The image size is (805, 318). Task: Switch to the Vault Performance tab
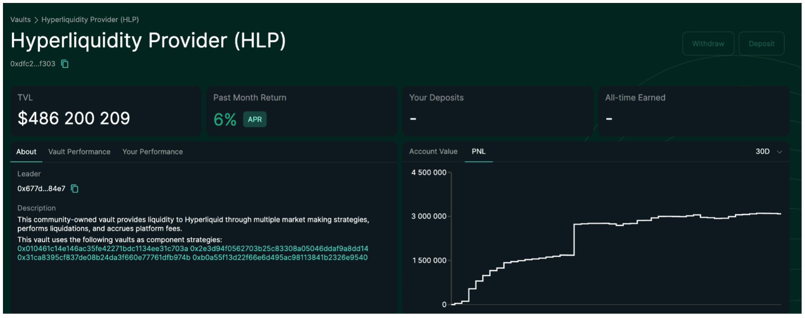click(79, 152)
